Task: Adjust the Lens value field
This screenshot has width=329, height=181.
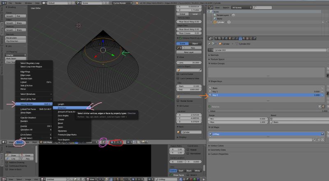Action: pyautogui.click(x=189, y=63)
